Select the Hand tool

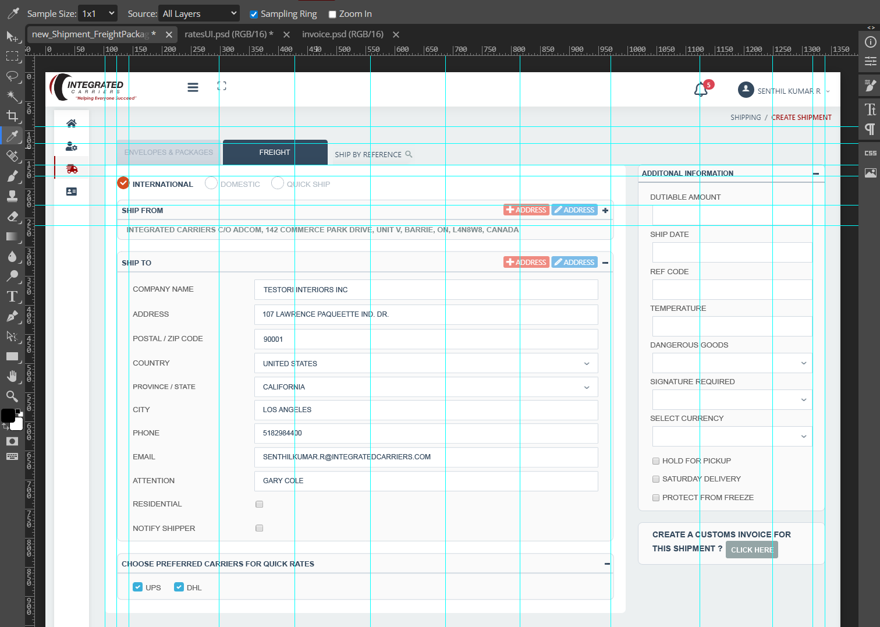(12, 376)
